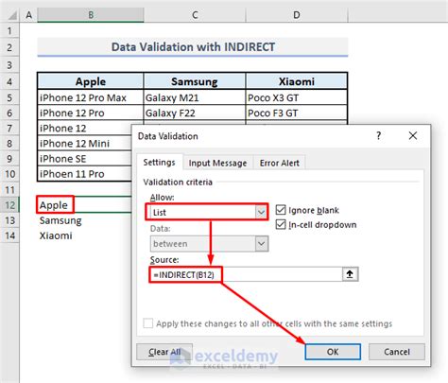Select the Samsung table header cell
The width and height of the screenshot is (448, 383).
tap(195, 81)
